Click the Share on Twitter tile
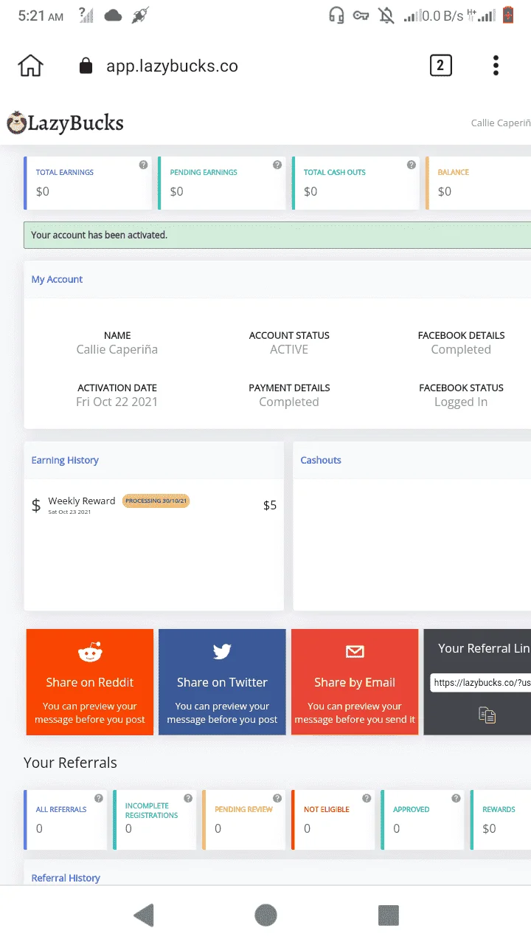 point(222,682)
